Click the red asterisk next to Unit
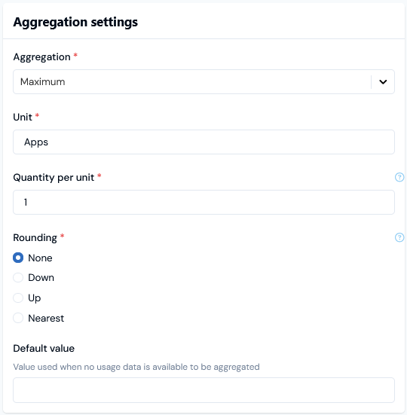Screen dimensions: 407x415 [x=37, y=115]
